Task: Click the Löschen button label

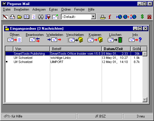Action: [x=115, y=35]
